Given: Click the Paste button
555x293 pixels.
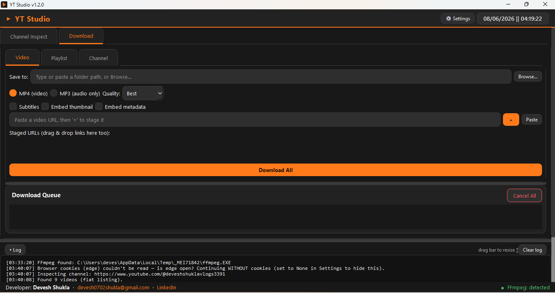Looking at the screenshot, I should coord(532,120).
